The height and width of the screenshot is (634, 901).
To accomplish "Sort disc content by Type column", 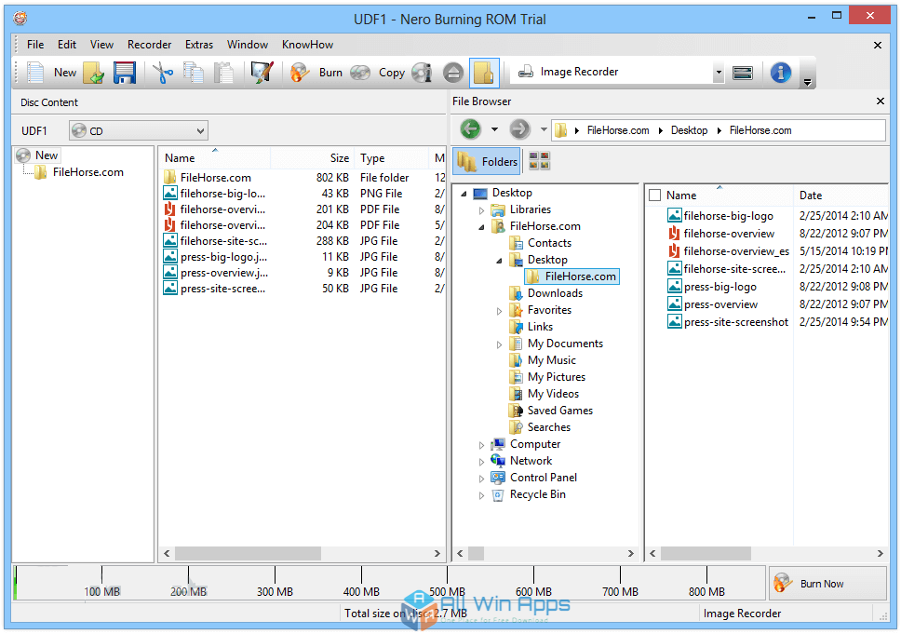I will point(391,158).
